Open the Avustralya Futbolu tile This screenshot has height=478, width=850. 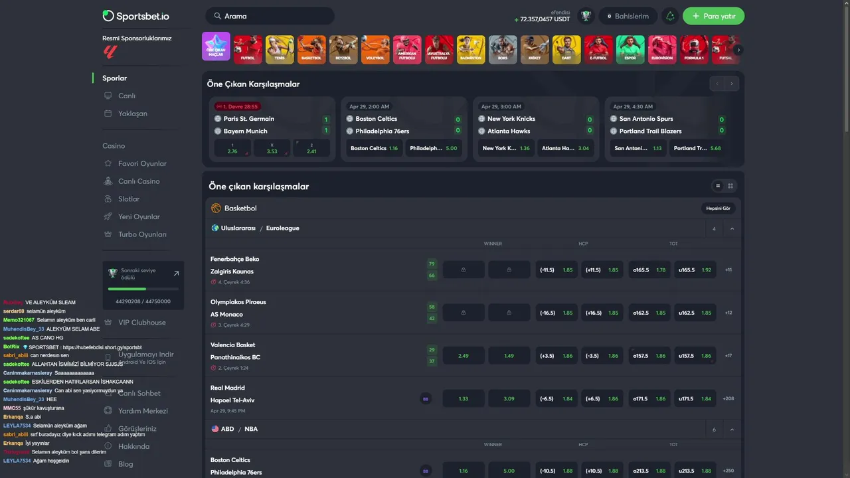click(x=439, y=49)
